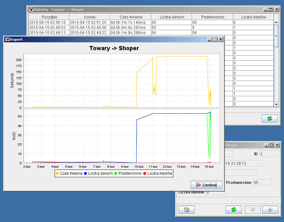Close the report with the Zamknij button
The height and width of the screenshot is (222, 284).
[x=206, y=185]
